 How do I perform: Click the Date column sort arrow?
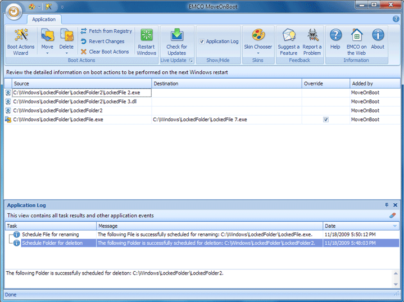394,226
